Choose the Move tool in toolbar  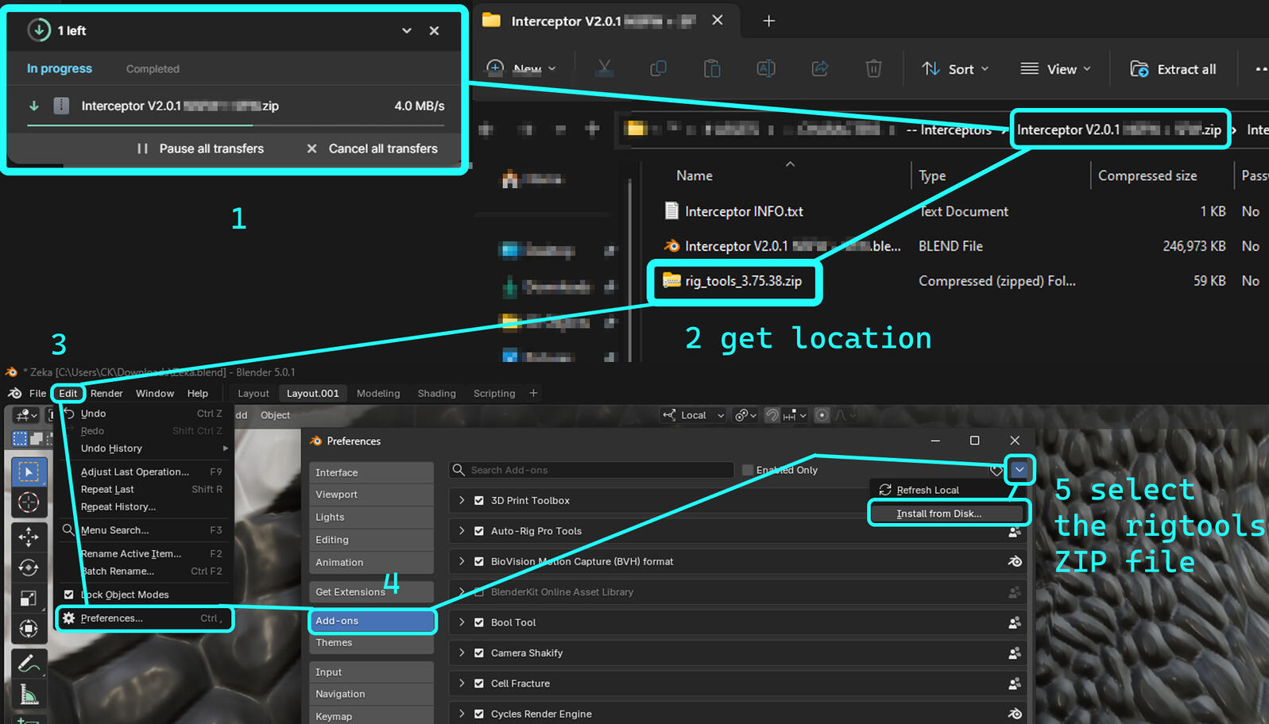(x=29, y=537)
